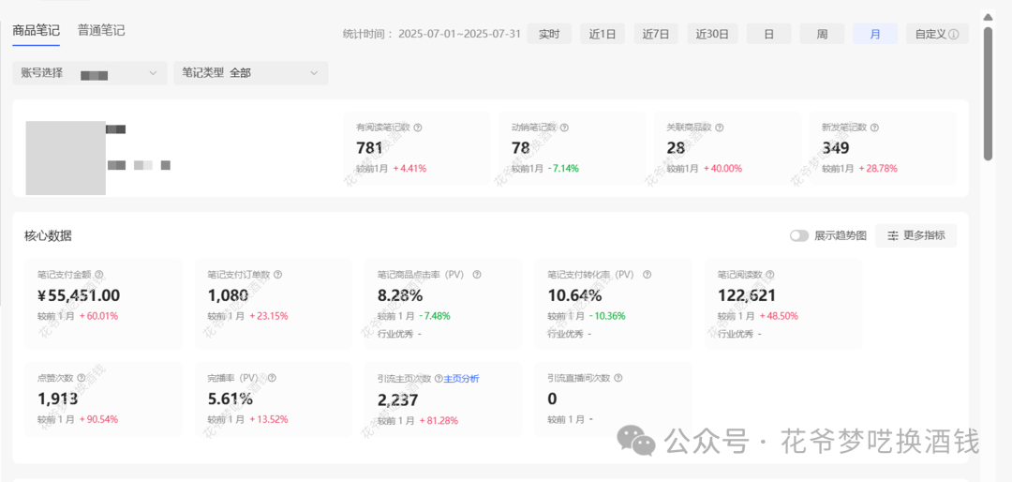Open the 自定义 date range picker

(937, 34)
